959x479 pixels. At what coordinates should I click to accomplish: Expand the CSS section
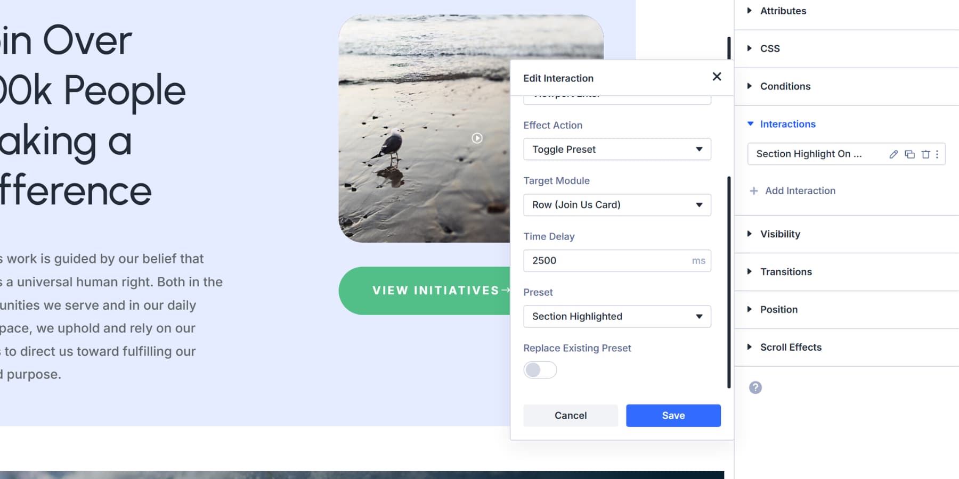(x=770, y=48)
